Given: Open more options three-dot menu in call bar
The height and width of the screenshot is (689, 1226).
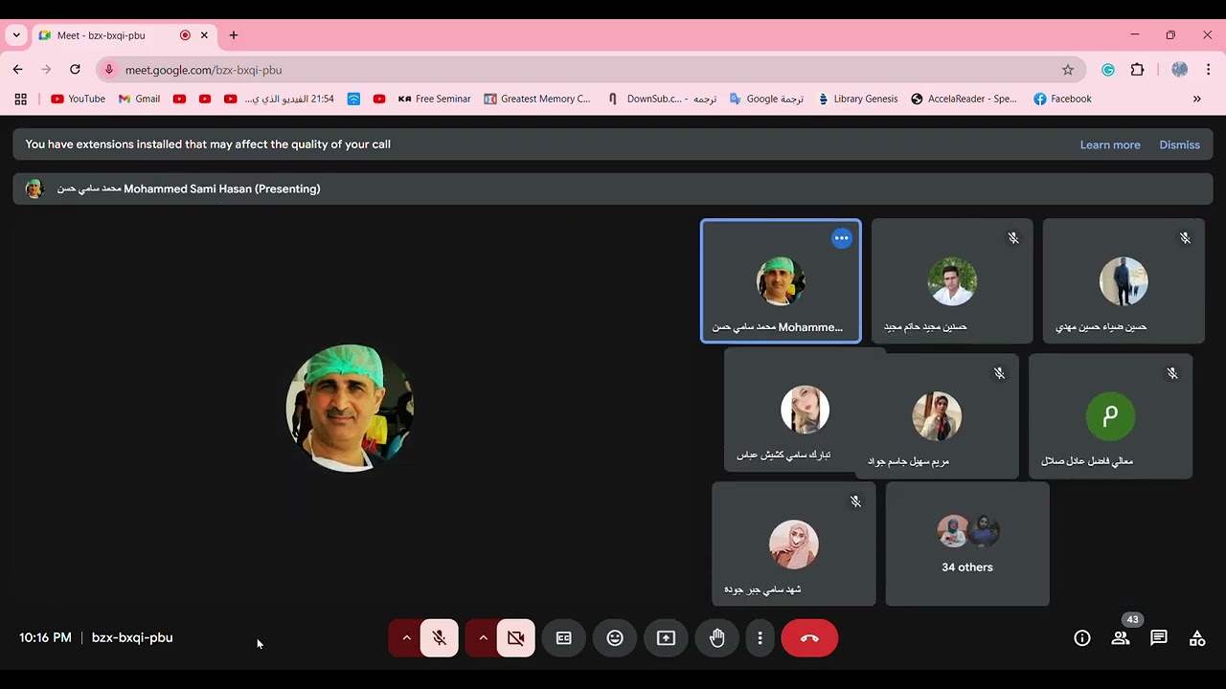Looking at the screenshot, I should point(760,638).
